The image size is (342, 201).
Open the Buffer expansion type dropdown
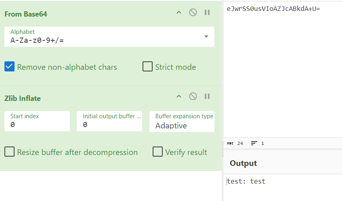(182, 121)
